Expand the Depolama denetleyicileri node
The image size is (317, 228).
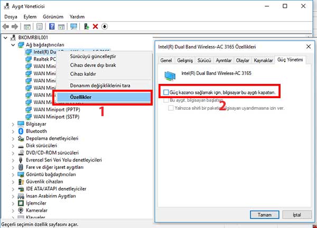(x=13, y=139)
